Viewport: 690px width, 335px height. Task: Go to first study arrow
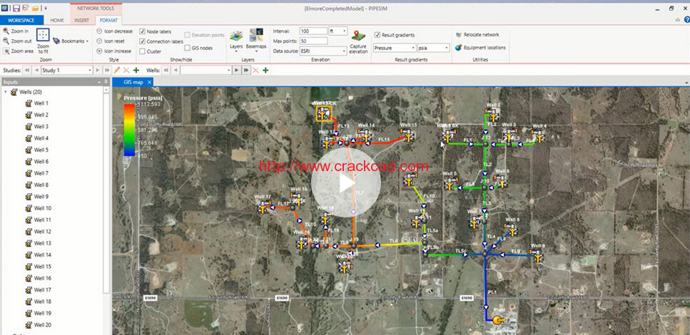[x=27, y=71]
